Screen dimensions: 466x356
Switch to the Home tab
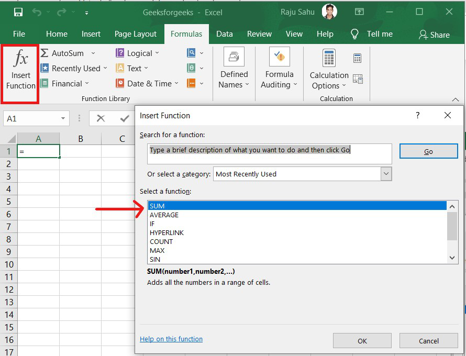coord(57,34)
